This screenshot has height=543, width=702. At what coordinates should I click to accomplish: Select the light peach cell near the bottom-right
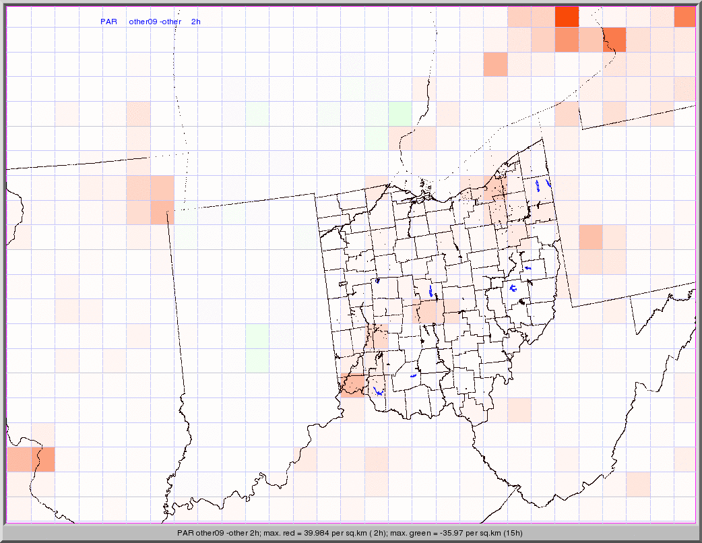638,483
